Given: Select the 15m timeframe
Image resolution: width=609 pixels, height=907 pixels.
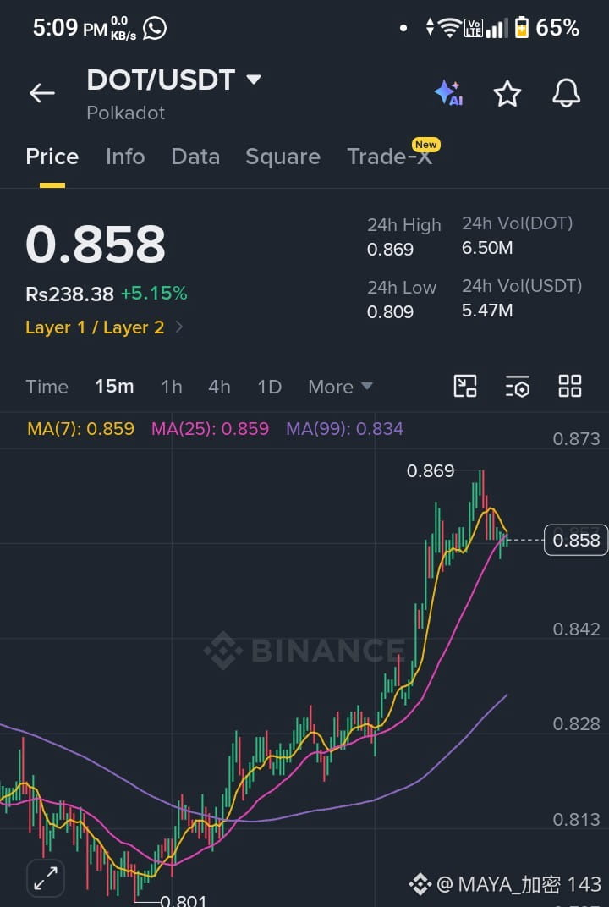Looking at the screenshot, I should (x=114, y=387).
